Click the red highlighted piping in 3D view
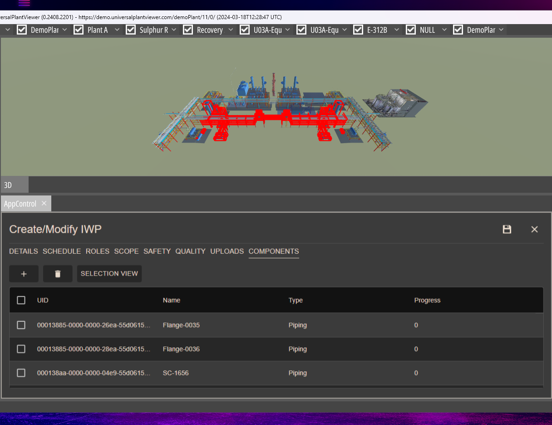Screen dimensions: 552x425 point(272,118)
